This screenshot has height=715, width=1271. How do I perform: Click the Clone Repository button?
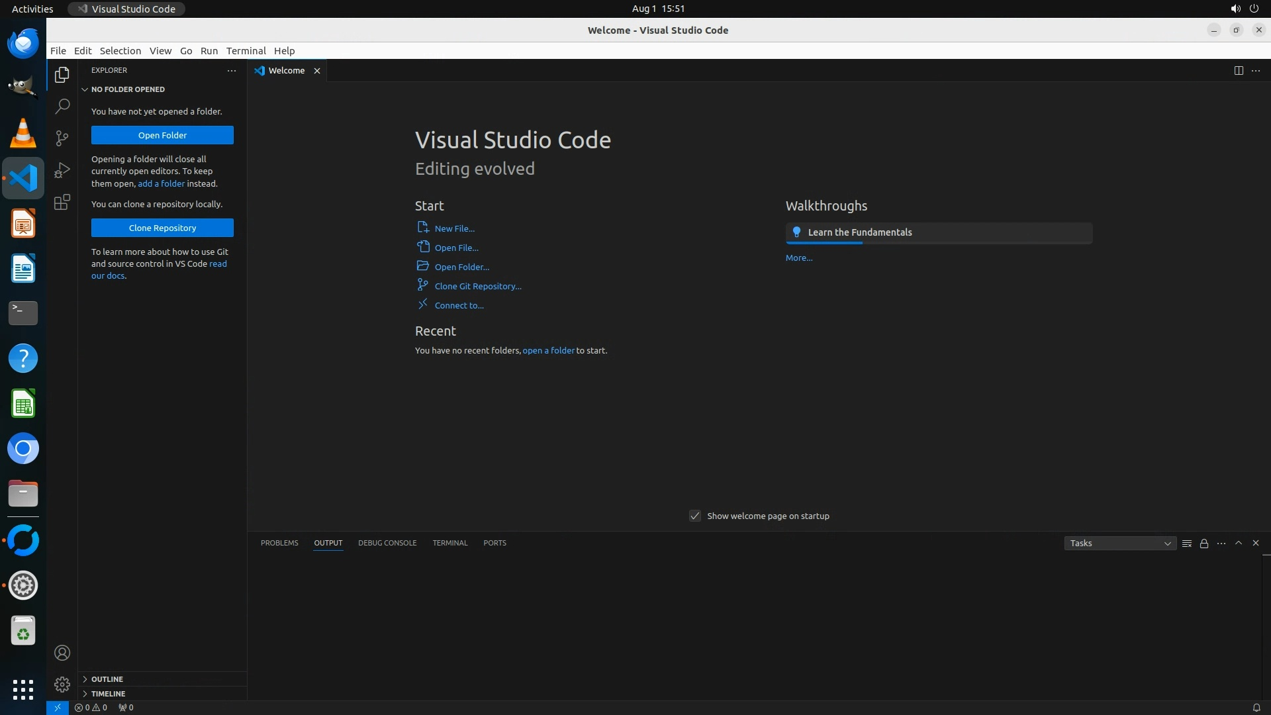[x=162, y=228]
